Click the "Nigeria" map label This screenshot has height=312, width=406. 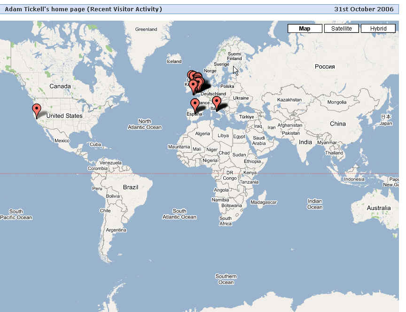pos(210,161)
